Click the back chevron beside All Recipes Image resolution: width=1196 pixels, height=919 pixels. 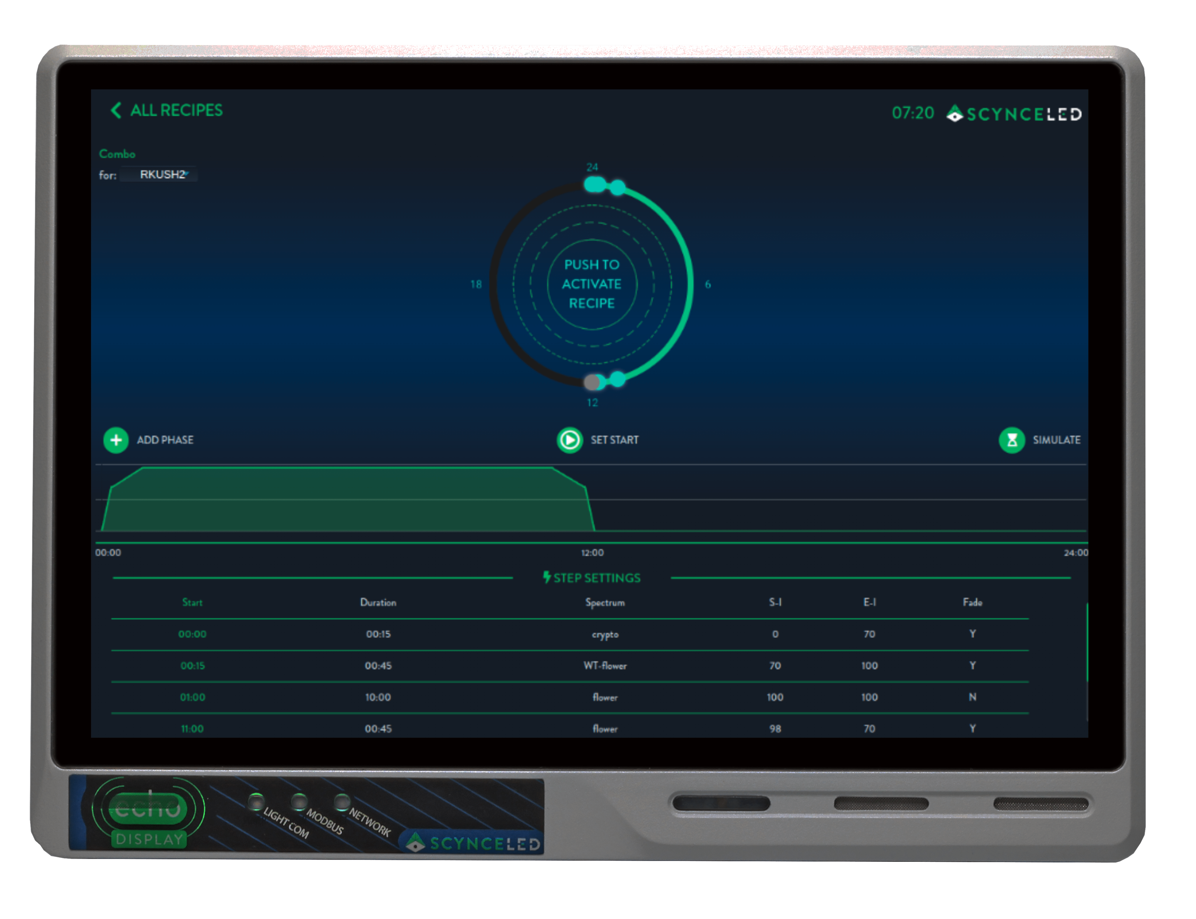click(x=116, y=111)
